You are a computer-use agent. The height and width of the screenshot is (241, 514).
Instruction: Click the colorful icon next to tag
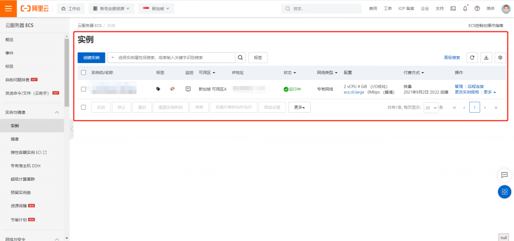point(173,89)
